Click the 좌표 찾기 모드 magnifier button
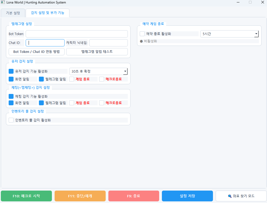Screen dimensions: 267x203 click(241, 196)
